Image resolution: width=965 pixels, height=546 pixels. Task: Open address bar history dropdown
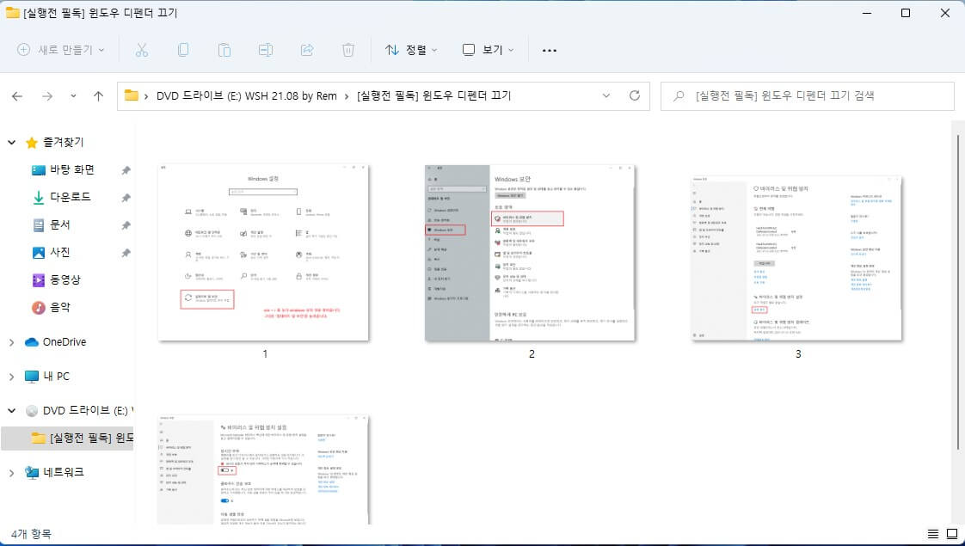(606, 96)
